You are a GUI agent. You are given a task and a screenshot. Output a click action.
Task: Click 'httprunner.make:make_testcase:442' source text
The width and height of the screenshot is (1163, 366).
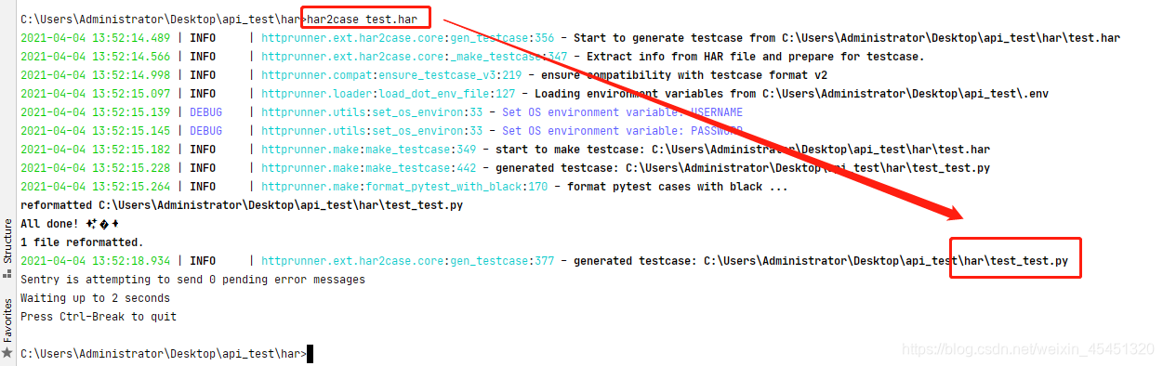369,168
